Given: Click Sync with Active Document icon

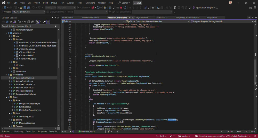Looking at the screenshot, I should pyautogui.click(x=25, y=22).
